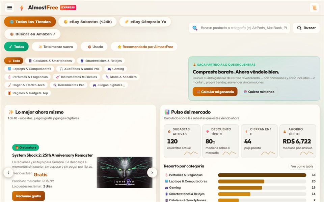Select Audífonos & Audio Pro chip
This screenshot has width=324, height=202.
pos(79,69)
